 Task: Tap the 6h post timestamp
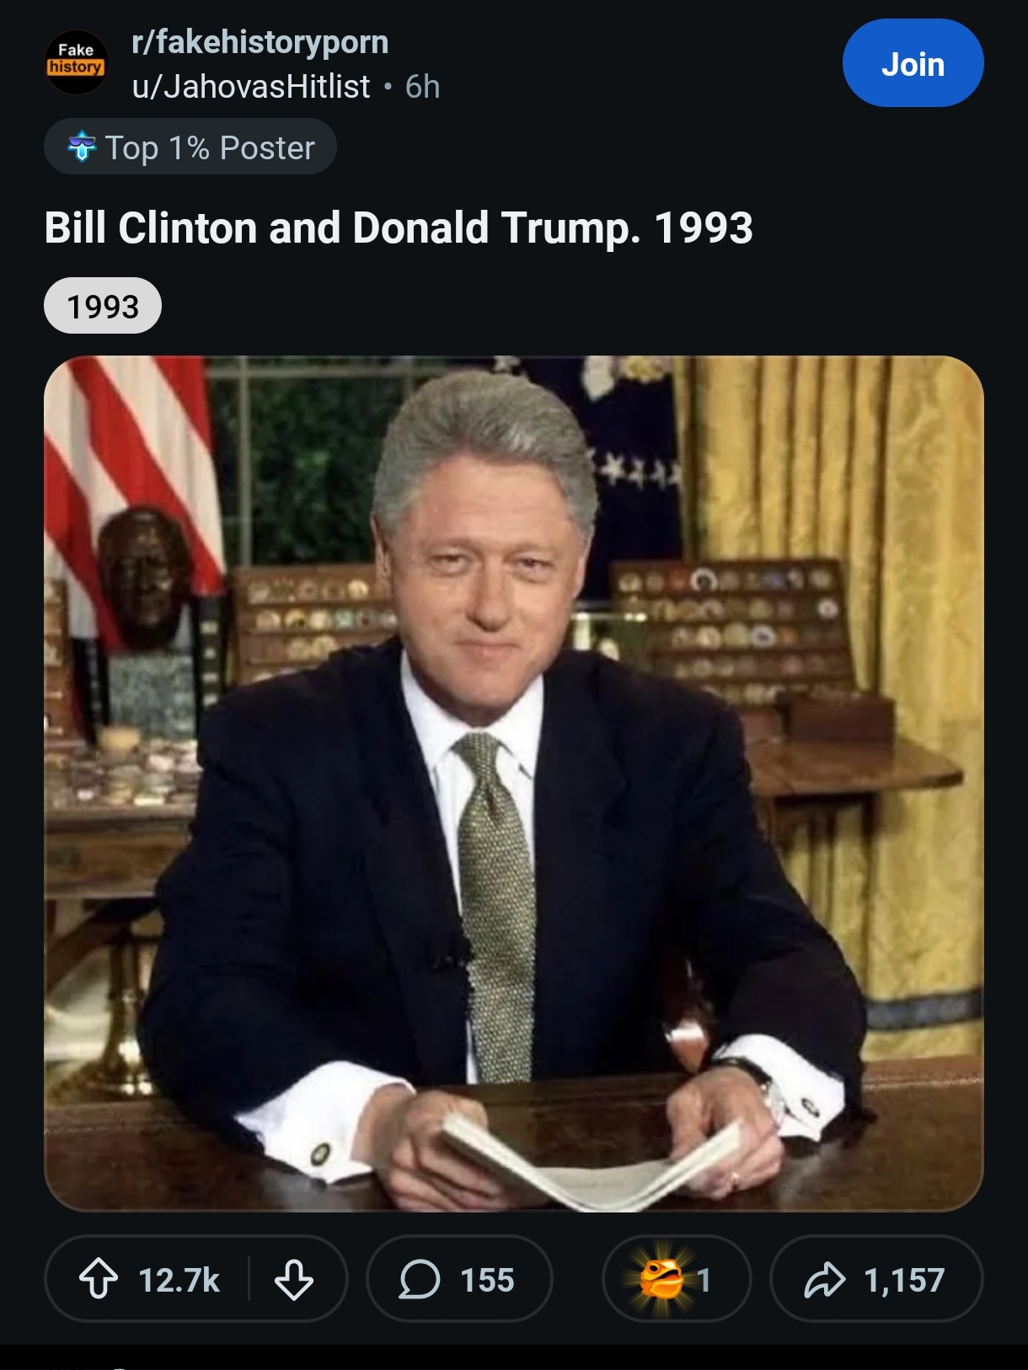click(422, 86)
